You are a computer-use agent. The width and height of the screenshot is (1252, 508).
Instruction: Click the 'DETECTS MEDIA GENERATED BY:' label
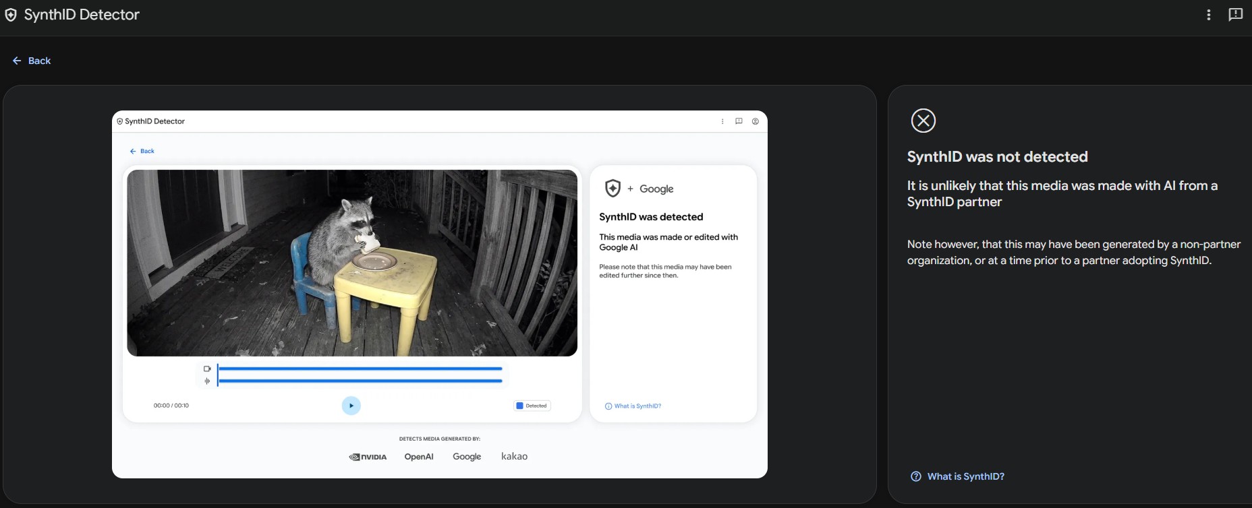point(440,439)
